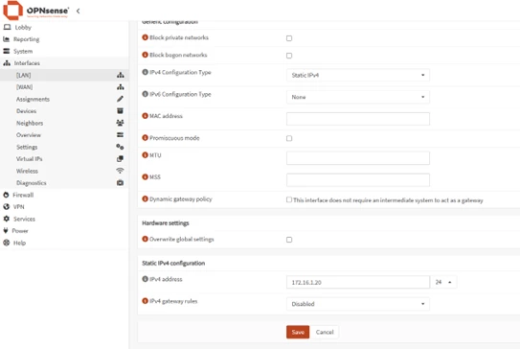Click the network icon beside [WAN]
Screen dimensions: 520x349
pos(120,87)
